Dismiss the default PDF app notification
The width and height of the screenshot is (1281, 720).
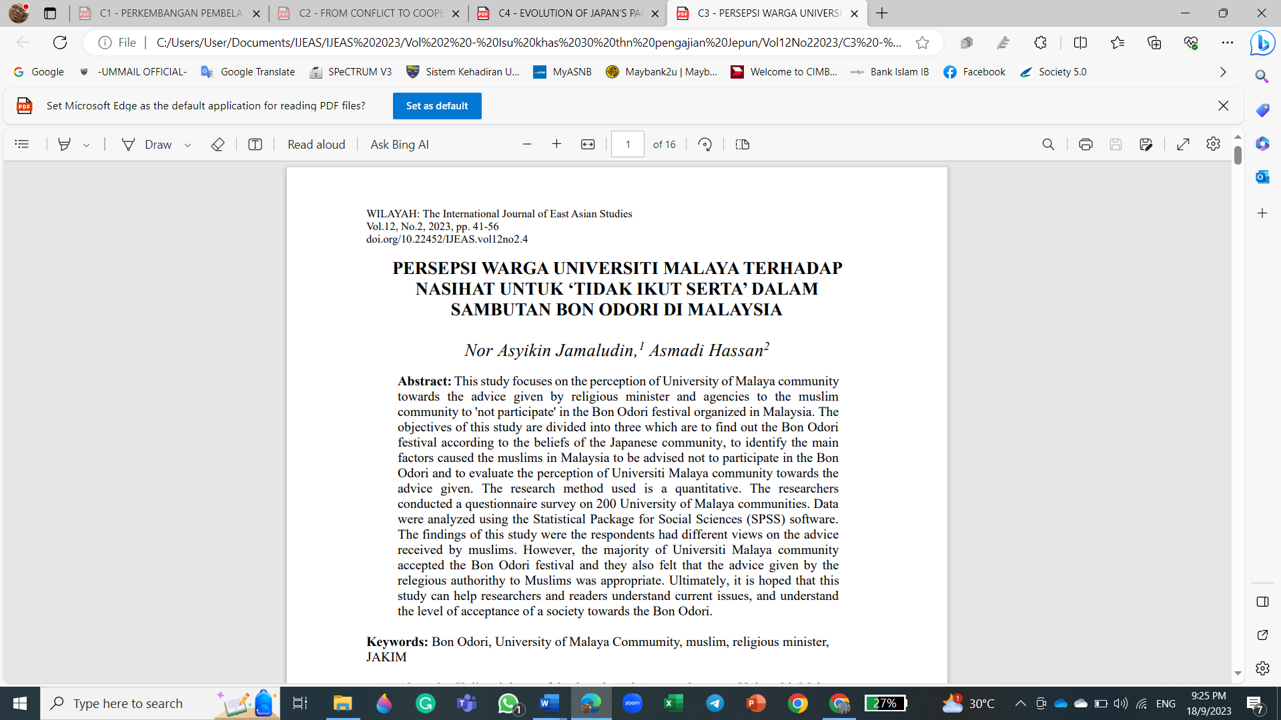click(x=1223, y=106)
